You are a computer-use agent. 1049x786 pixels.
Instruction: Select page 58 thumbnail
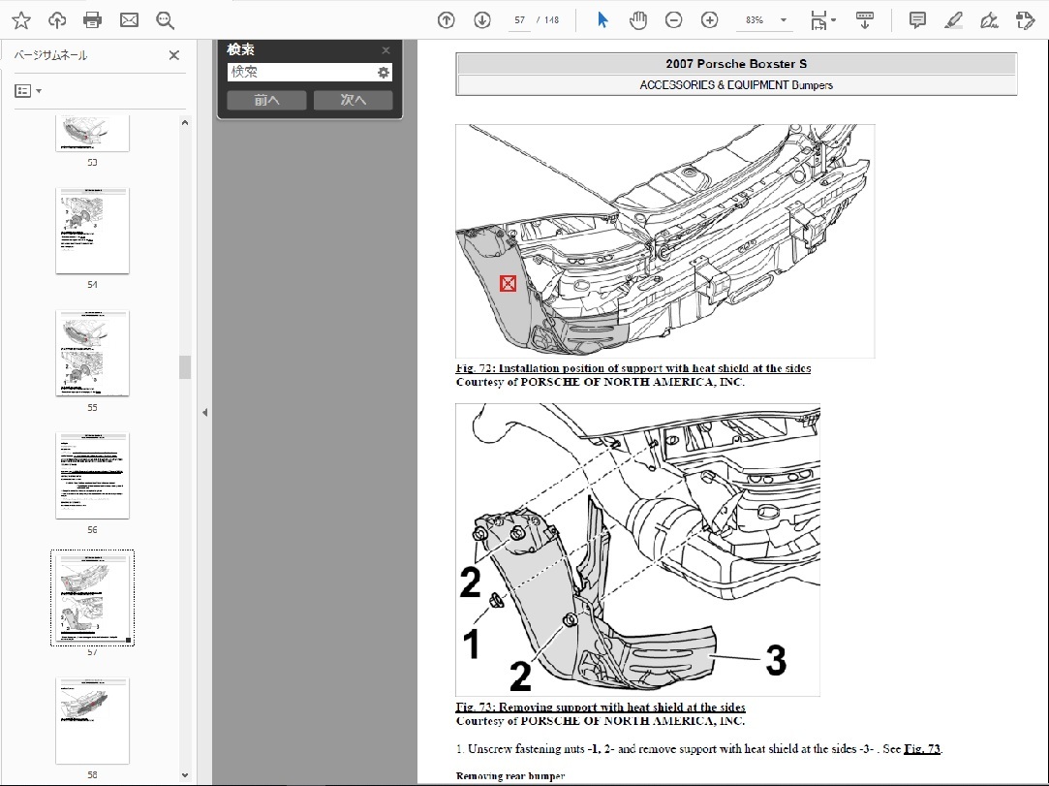pyautogui.click(x=92, y=721)
